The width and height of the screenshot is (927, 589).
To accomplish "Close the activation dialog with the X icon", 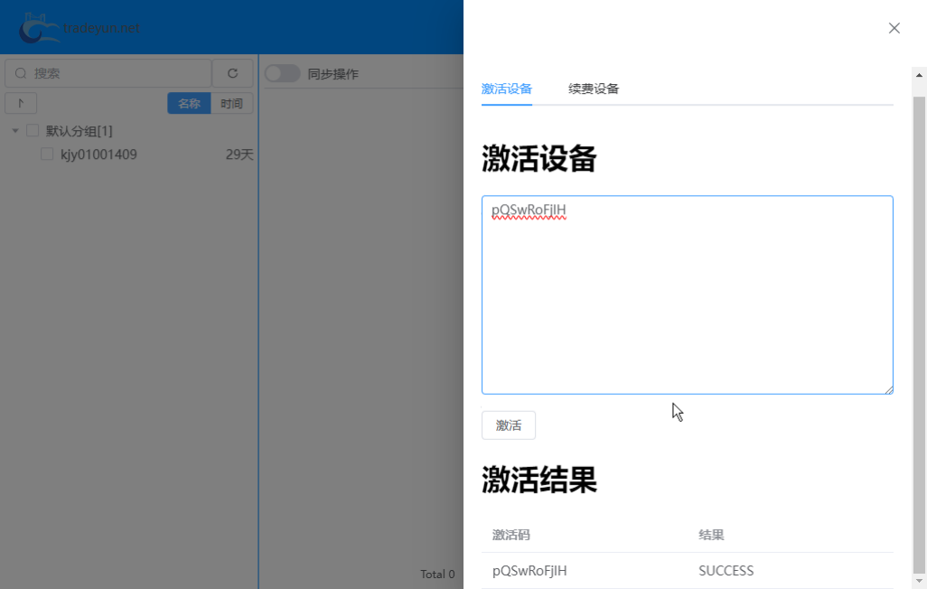I will click(x=894, y=28).
